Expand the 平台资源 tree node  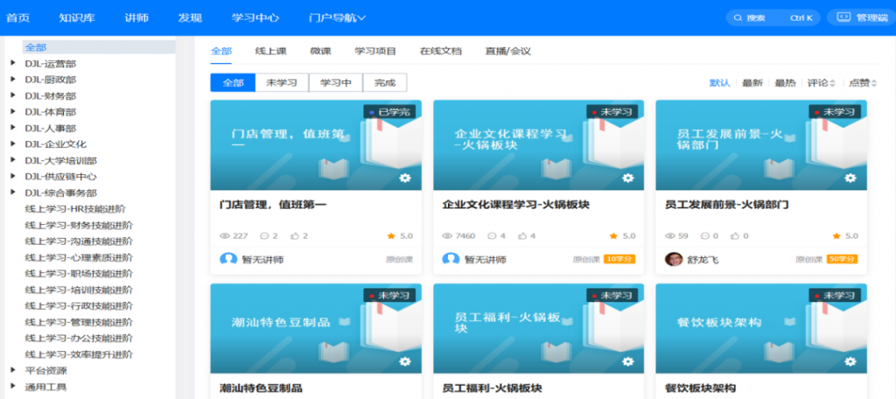click(x=13, y=370)
